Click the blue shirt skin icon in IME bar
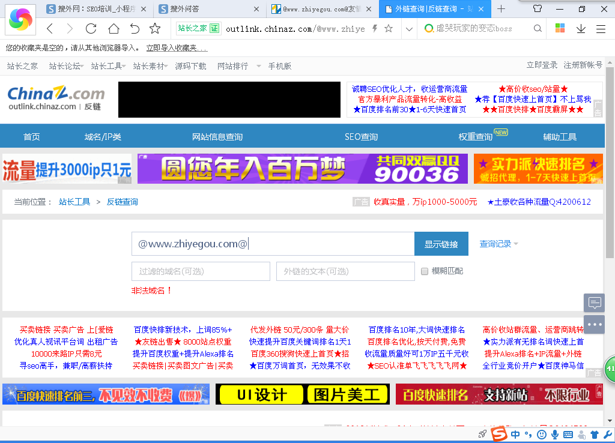 (595, 435)
